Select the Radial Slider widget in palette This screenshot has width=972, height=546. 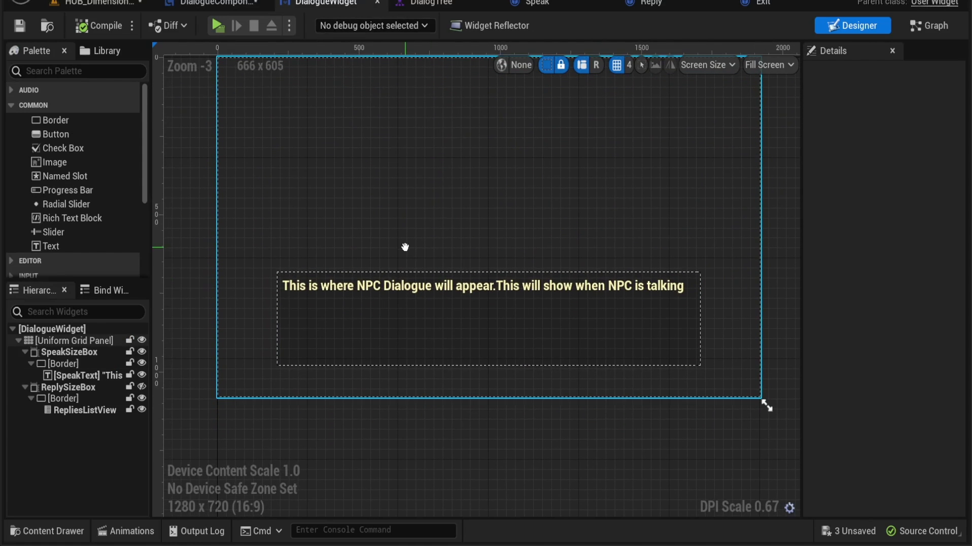(x=66, y=204)
